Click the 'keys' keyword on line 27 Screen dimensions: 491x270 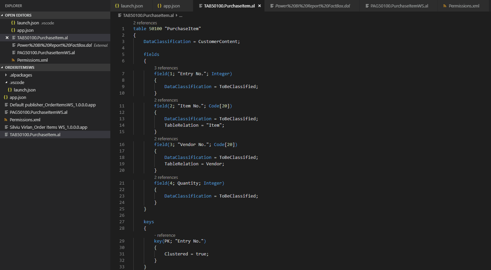[x=149, y=222]
